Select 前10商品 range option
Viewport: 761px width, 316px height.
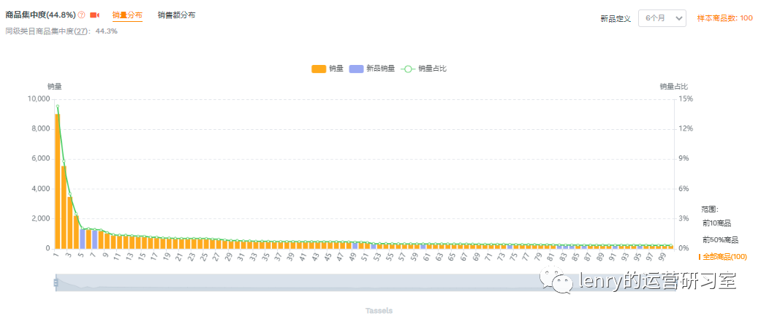click(x=716, y=223)
